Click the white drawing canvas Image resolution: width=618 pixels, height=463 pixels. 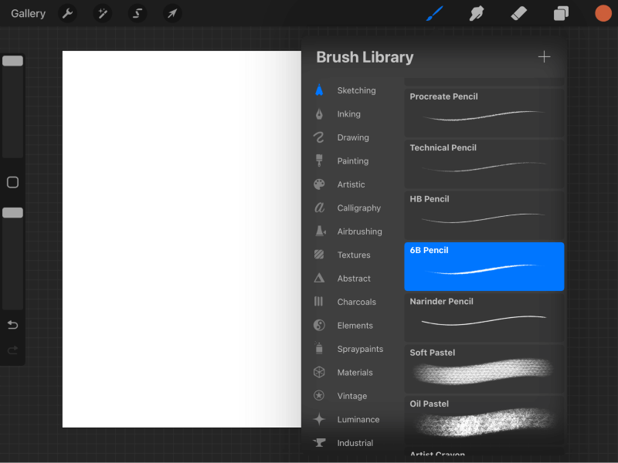(x=182, y=239)
